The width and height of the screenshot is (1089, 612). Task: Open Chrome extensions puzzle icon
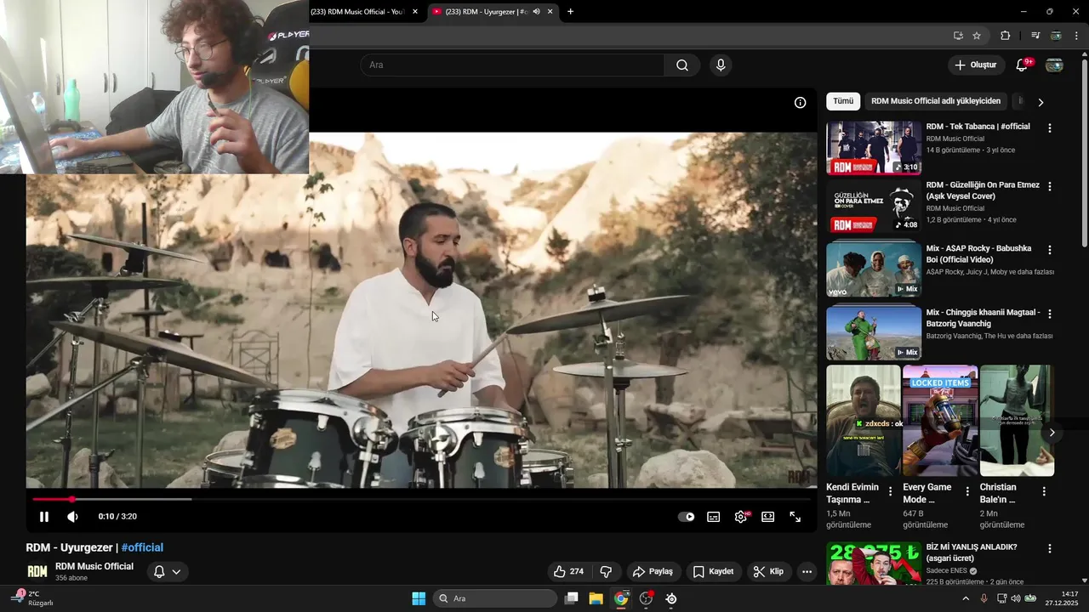click(1006, 36)
